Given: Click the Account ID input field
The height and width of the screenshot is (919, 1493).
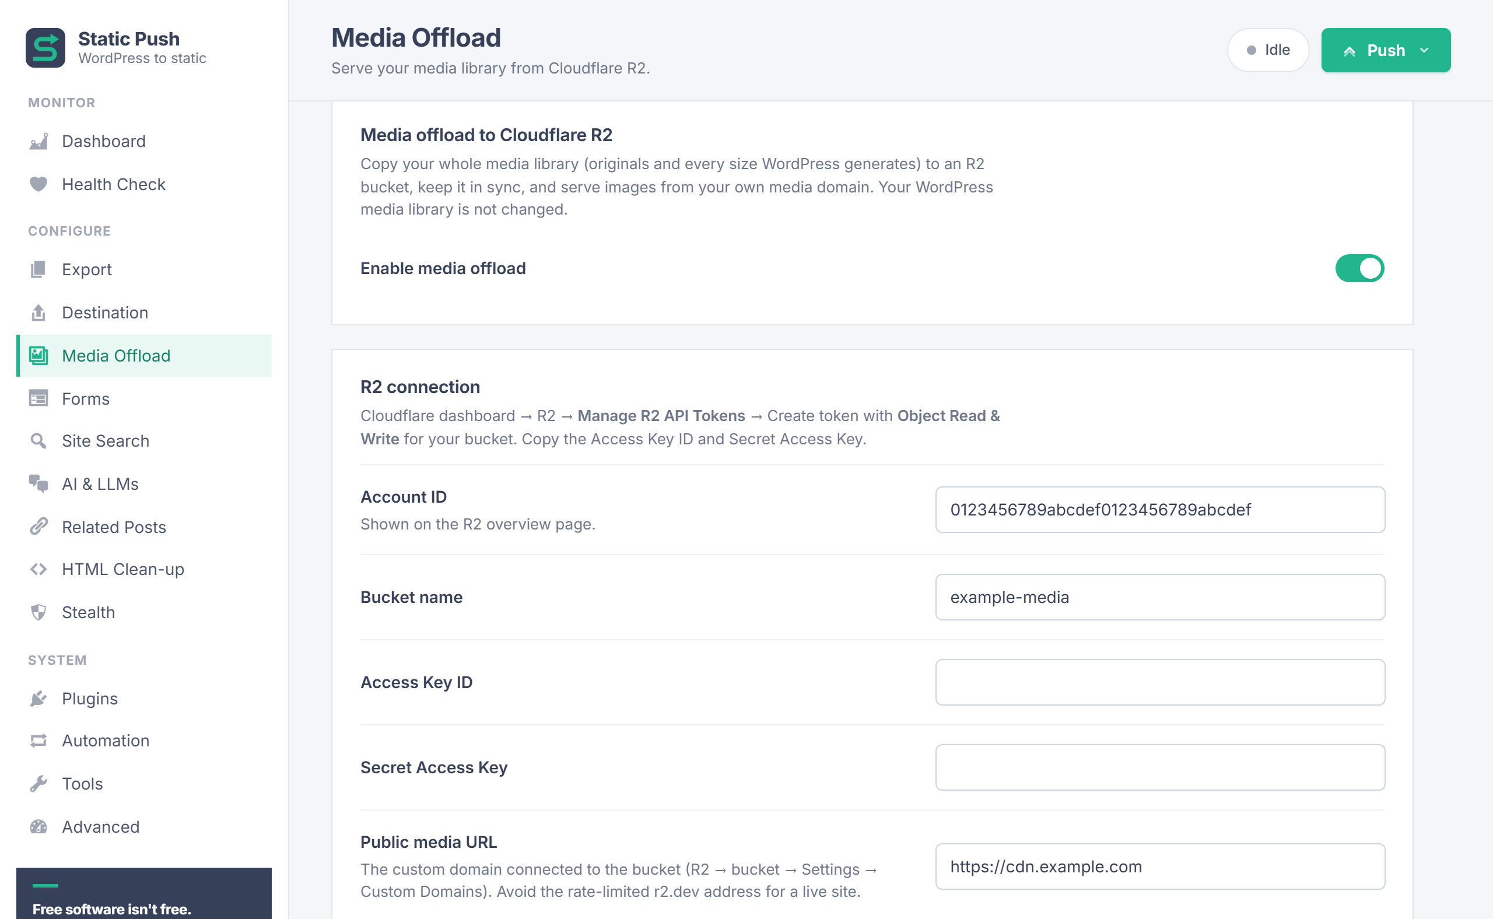Looking at the screenshot, I should [x=1160, y=510].
